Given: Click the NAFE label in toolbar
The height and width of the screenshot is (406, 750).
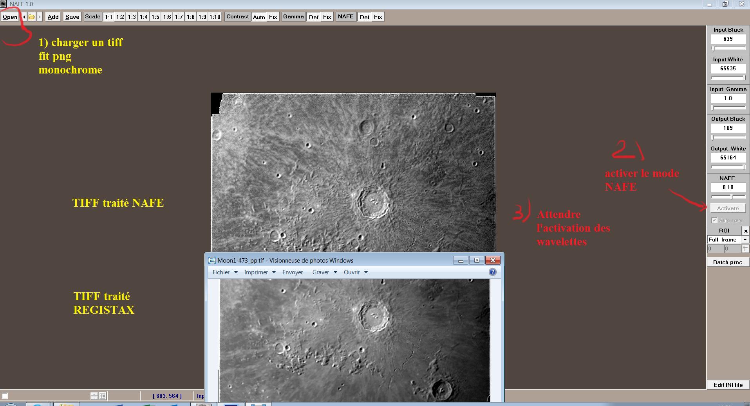Looking at the screenshot, I should pos(346,16).
